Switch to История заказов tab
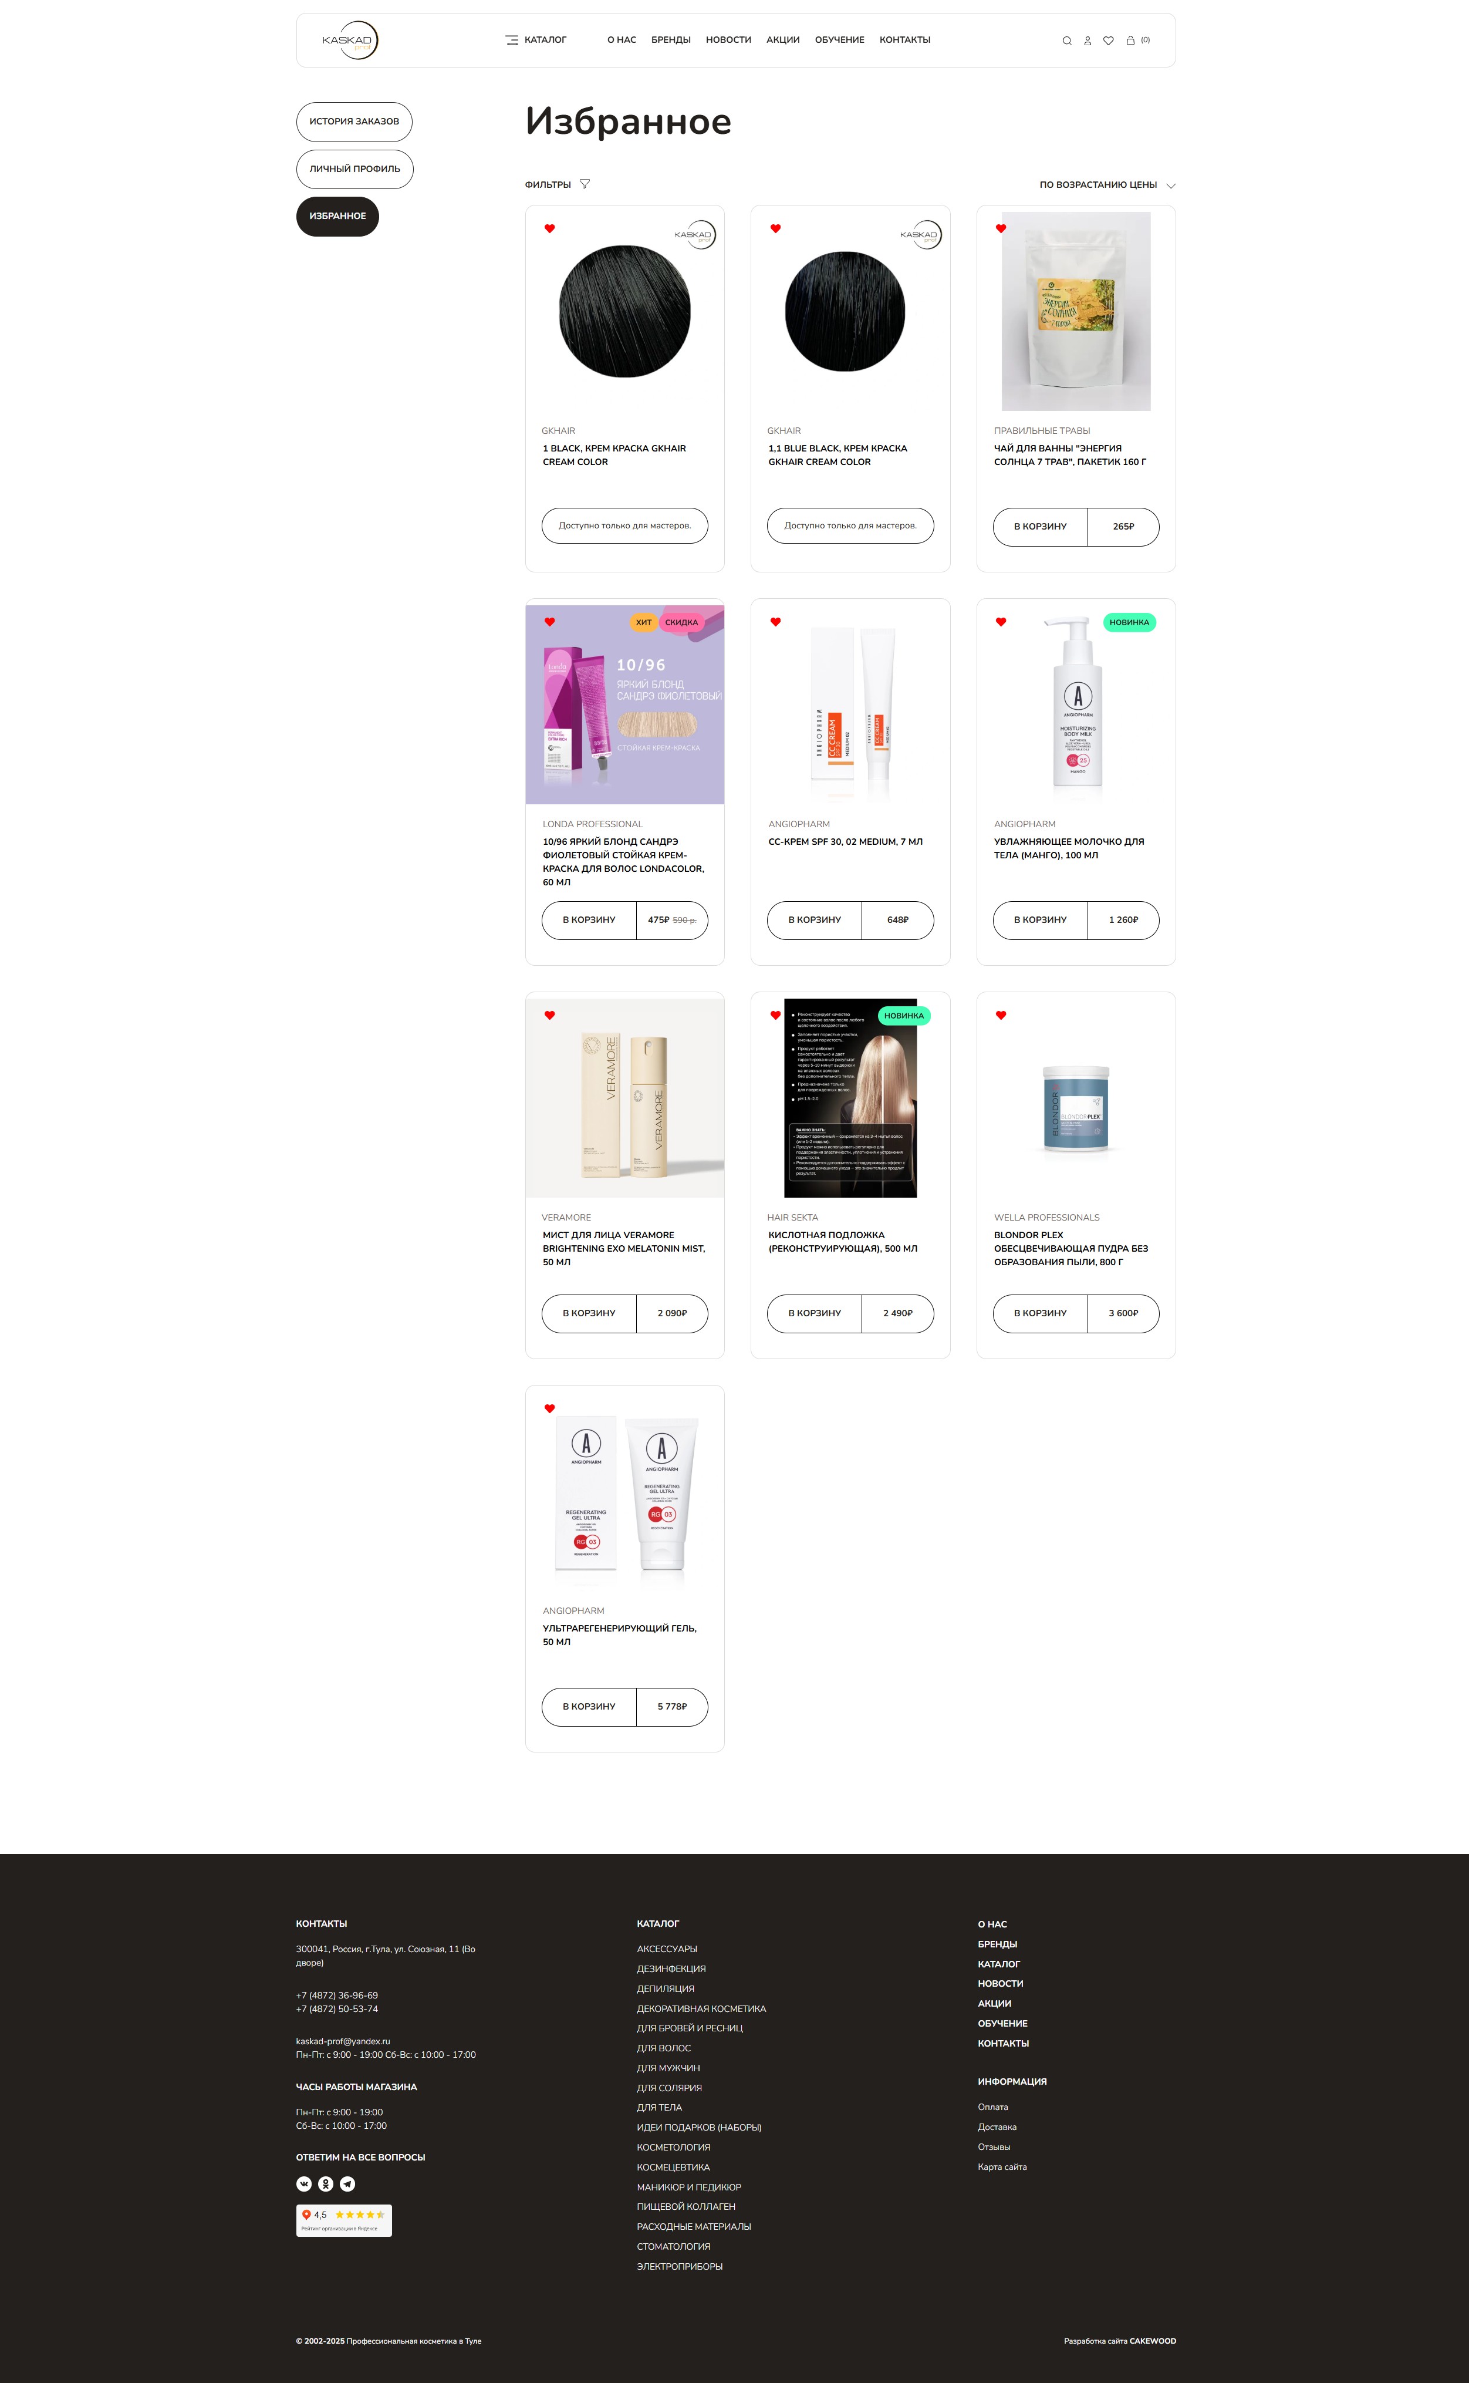Image resolution: width=1469 pixels, height=2383 pixels. click(x=354, y=123)
